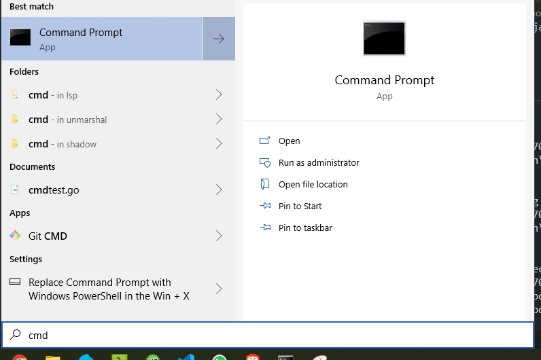The width and height of the screenshot is (541, 360).
Task: Click the folder icon for cmd in lsp
Action: click(14, 94)
